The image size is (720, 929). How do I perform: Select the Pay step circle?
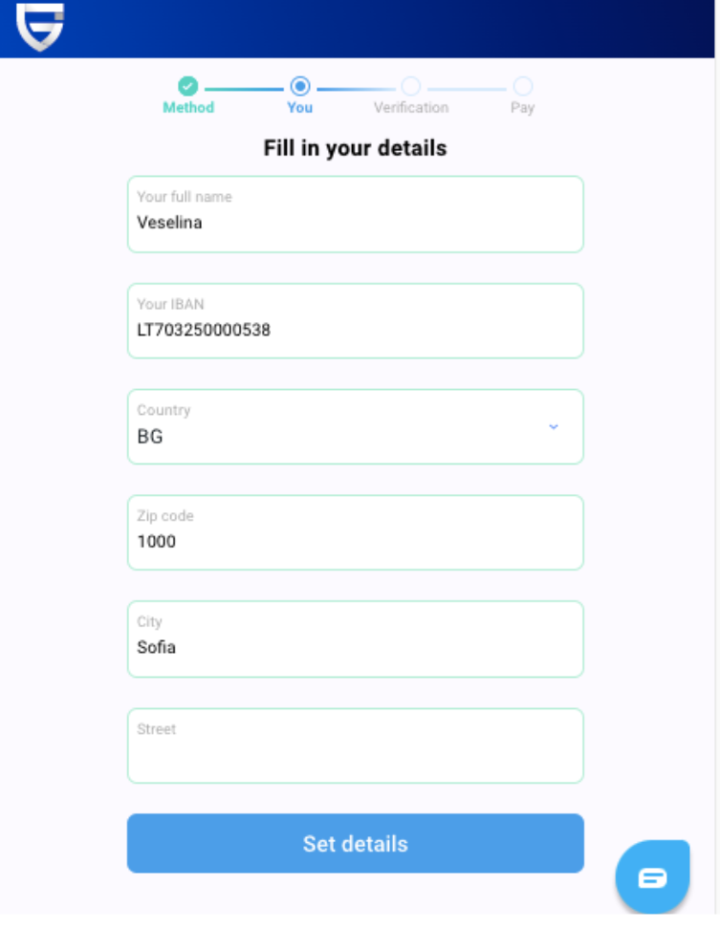click(523, 87)
